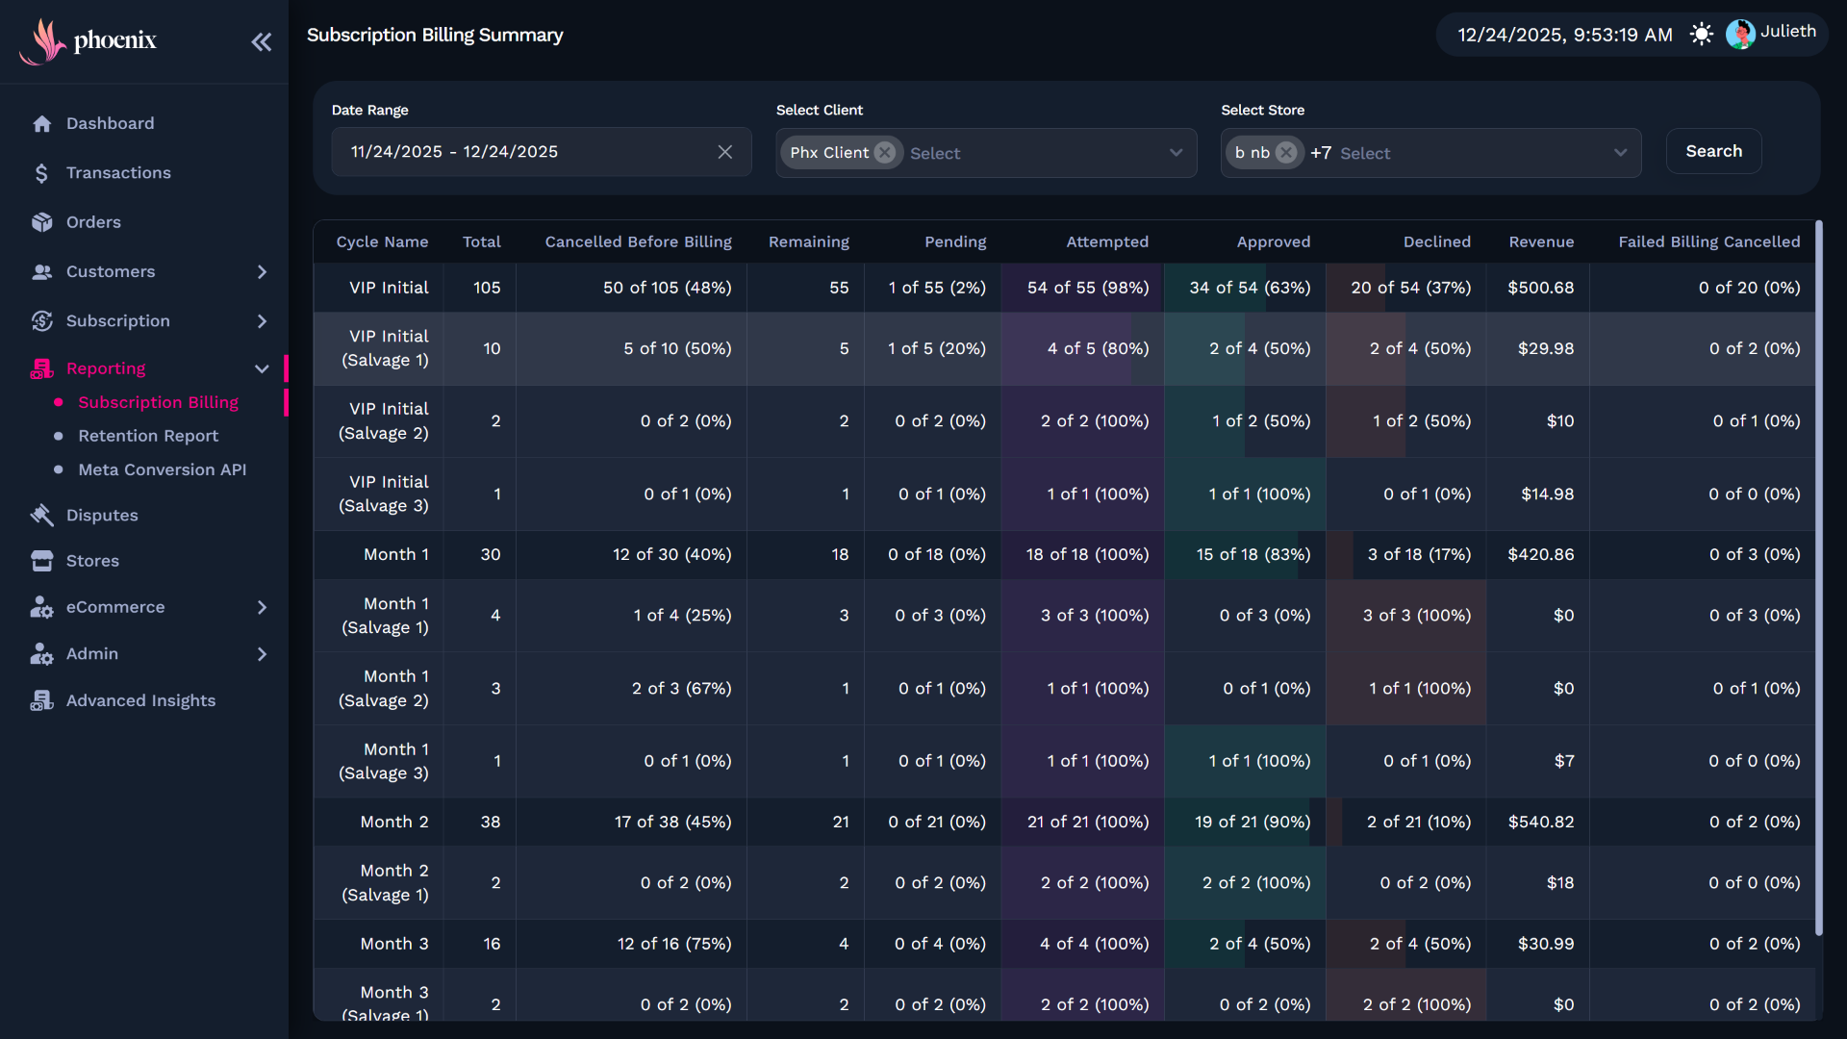Click the Transactions dollar icon

point(41,173)
